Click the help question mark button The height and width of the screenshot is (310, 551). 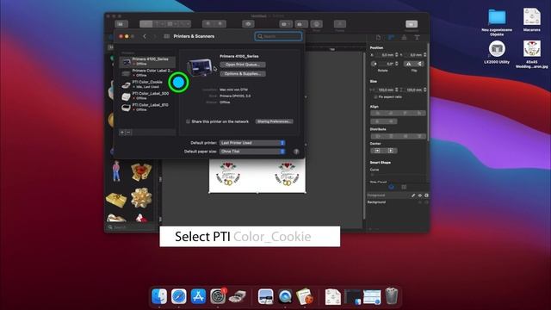click(x=296, y=152)
